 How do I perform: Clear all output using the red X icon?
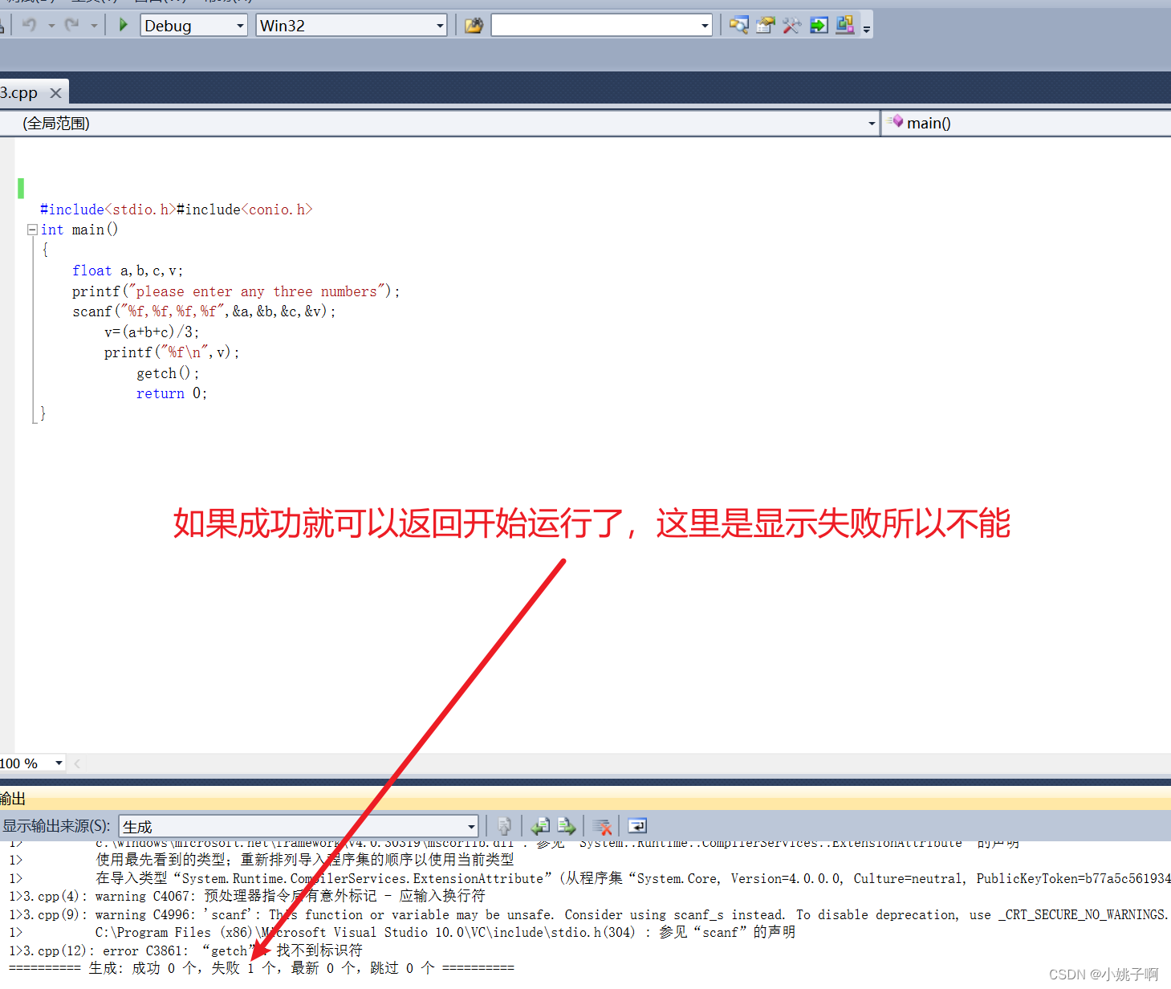602,825
